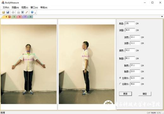Viewport: 164px width, 114px height.
Task: Expand toolbar options arrow beside help icon
Action: click(x=35, y=13)
